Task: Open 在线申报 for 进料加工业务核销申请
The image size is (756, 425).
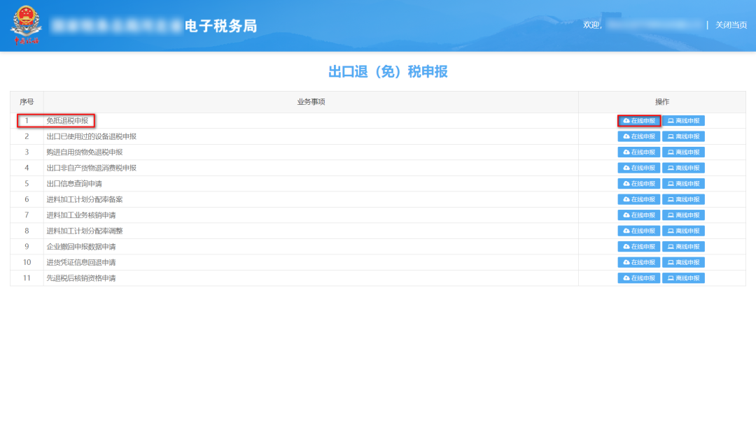Action: (x=639, y=215)
